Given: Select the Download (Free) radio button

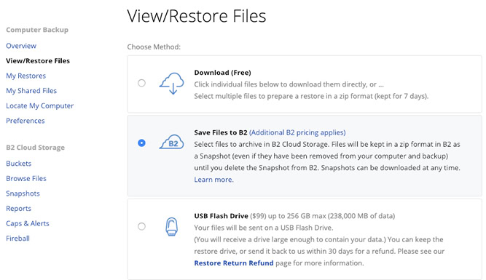Looking at the screenshot, I should (141, 83).
